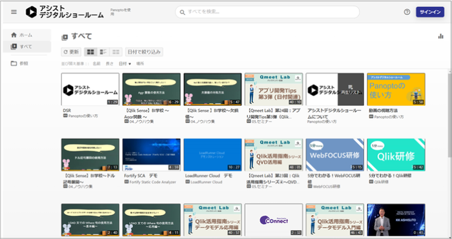Screen dimensions: 452x239
Task: Open the statistics bar chart icon
Action: (x=440, y=36)
